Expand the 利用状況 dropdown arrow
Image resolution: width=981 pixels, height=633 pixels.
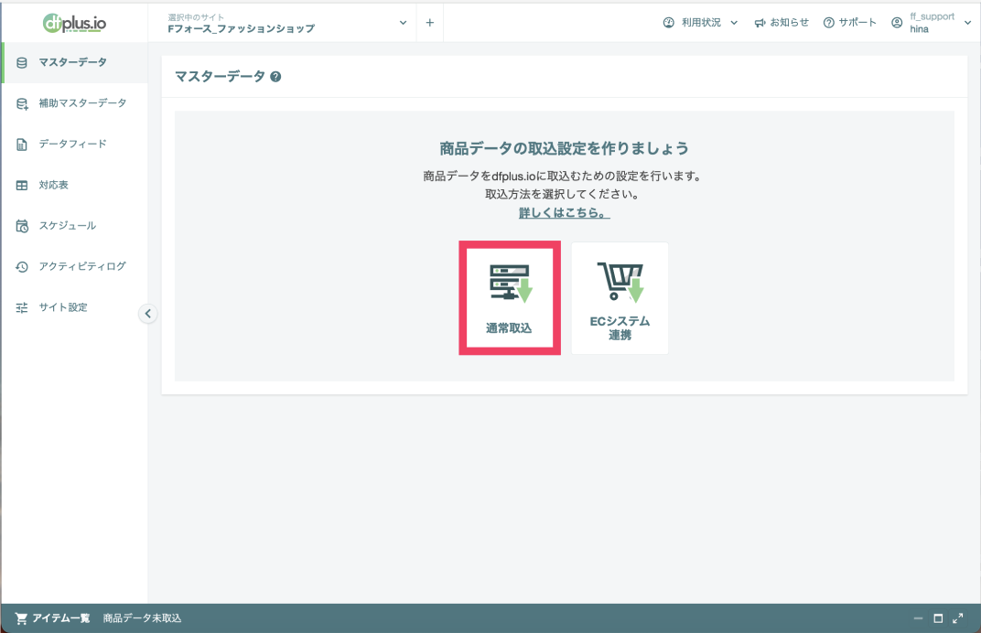[734, 23]
